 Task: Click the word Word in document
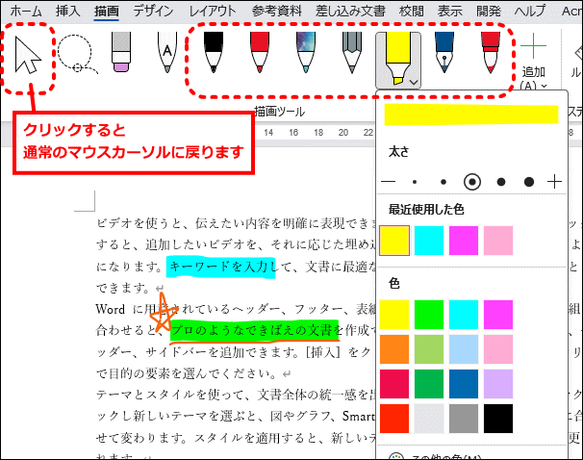coord(110,309)
